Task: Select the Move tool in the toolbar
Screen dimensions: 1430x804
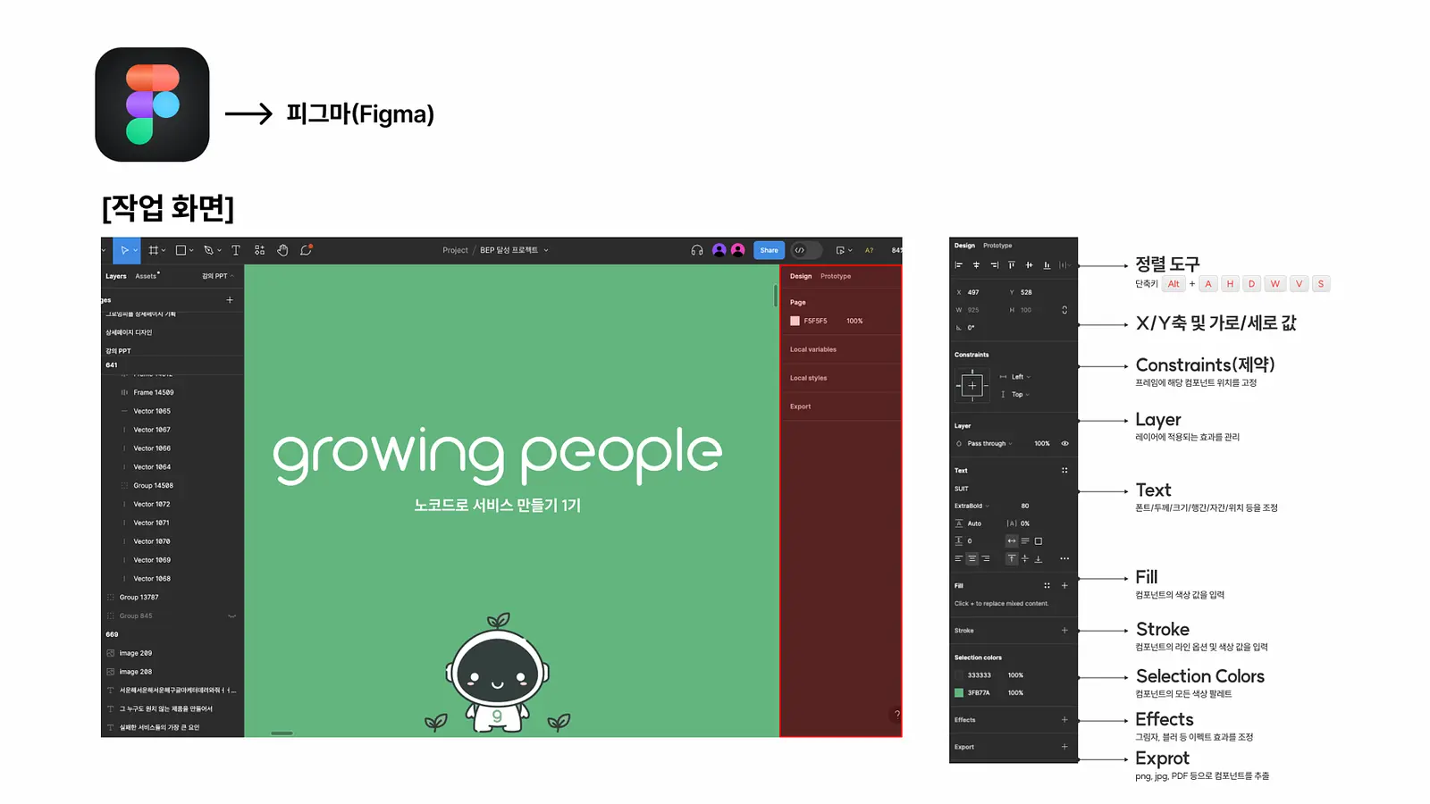Action: click(x=125, y=250)
